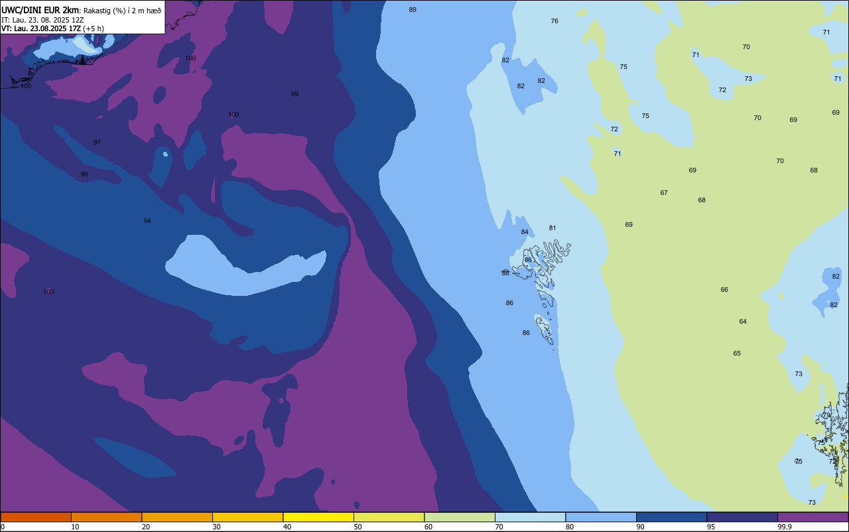Screen dimensions: 849x532
Task: Click the dark orange 0–10 legend swatch
Action: (36, 517)
